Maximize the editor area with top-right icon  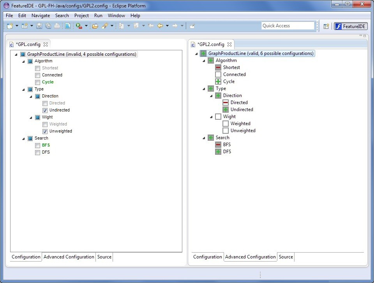[365, 36]
